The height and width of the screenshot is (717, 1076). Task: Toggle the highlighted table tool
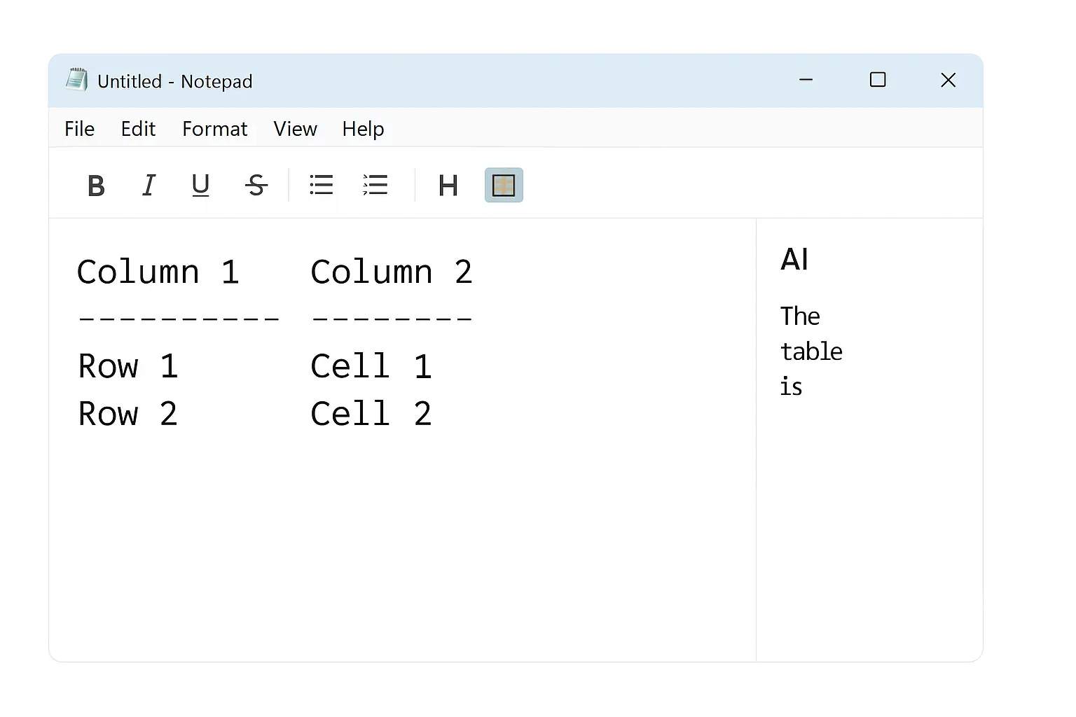pyautogui.click(x=504, y=186)
